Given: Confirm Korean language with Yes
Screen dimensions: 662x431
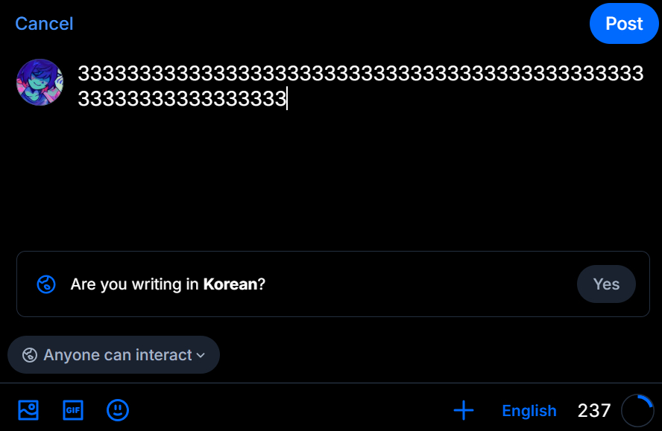Looking at the screenshot, I should point(606,284).
